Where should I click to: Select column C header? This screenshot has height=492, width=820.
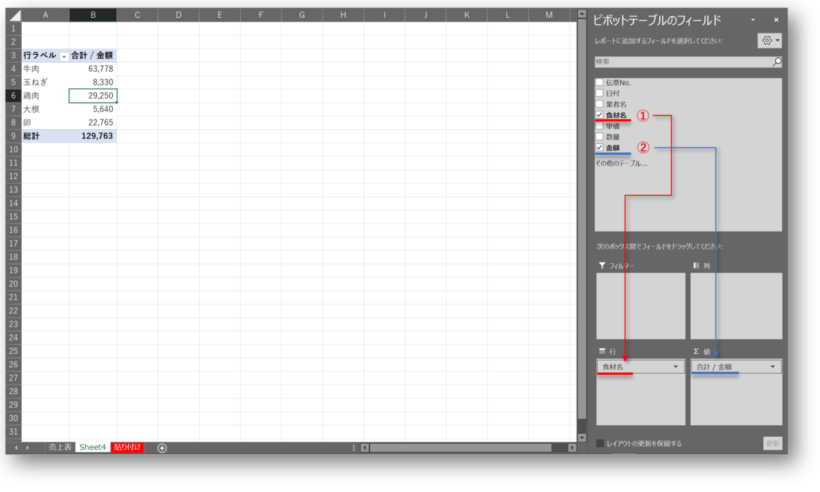click(x=137, y=14)
